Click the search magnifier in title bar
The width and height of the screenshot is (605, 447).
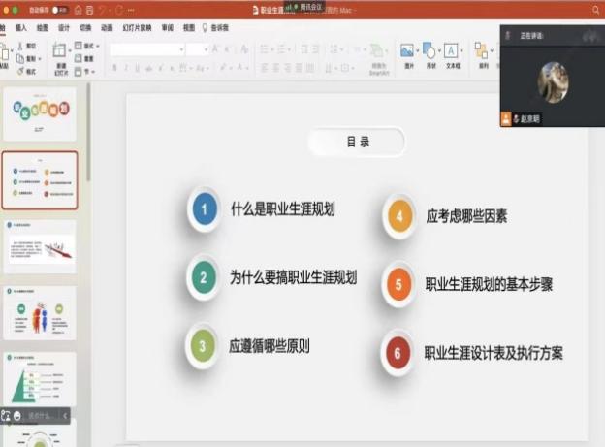[595, 9]
